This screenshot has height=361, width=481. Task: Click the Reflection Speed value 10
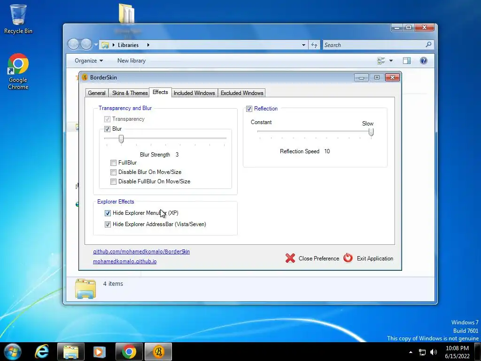tap(327, 151)
